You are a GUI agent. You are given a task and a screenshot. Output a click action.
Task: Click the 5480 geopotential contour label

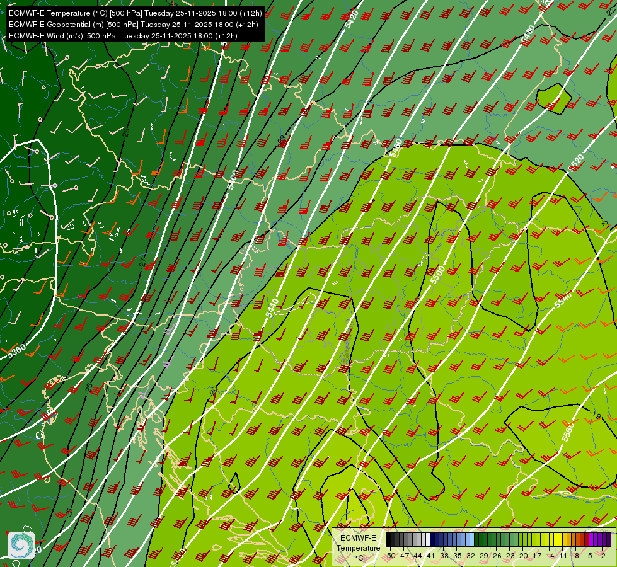pos(528,34)
